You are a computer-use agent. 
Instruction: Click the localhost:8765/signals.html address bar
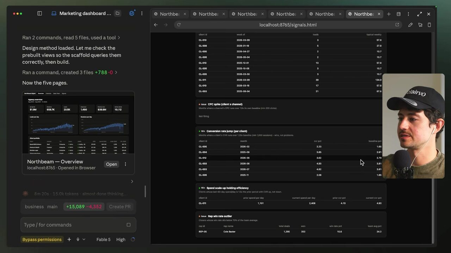point(288,25)
